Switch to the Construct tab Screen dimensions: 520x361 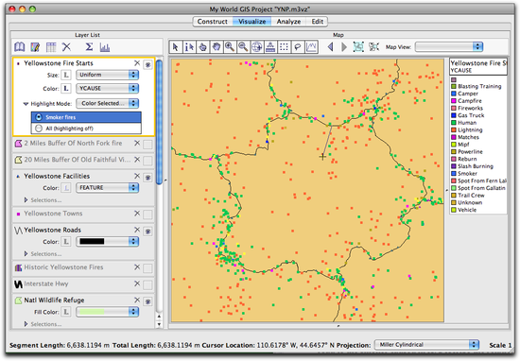[212, 22]
